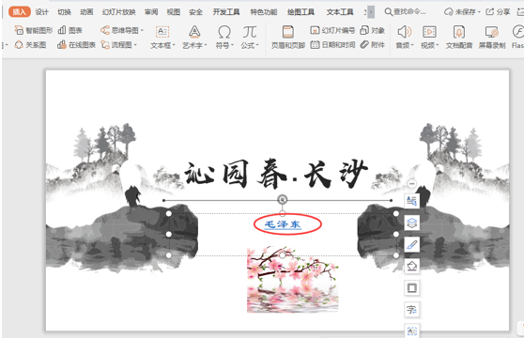The image size is (524, 338).
Task: Open the 特色功能 tab
Action: [264, 12]
